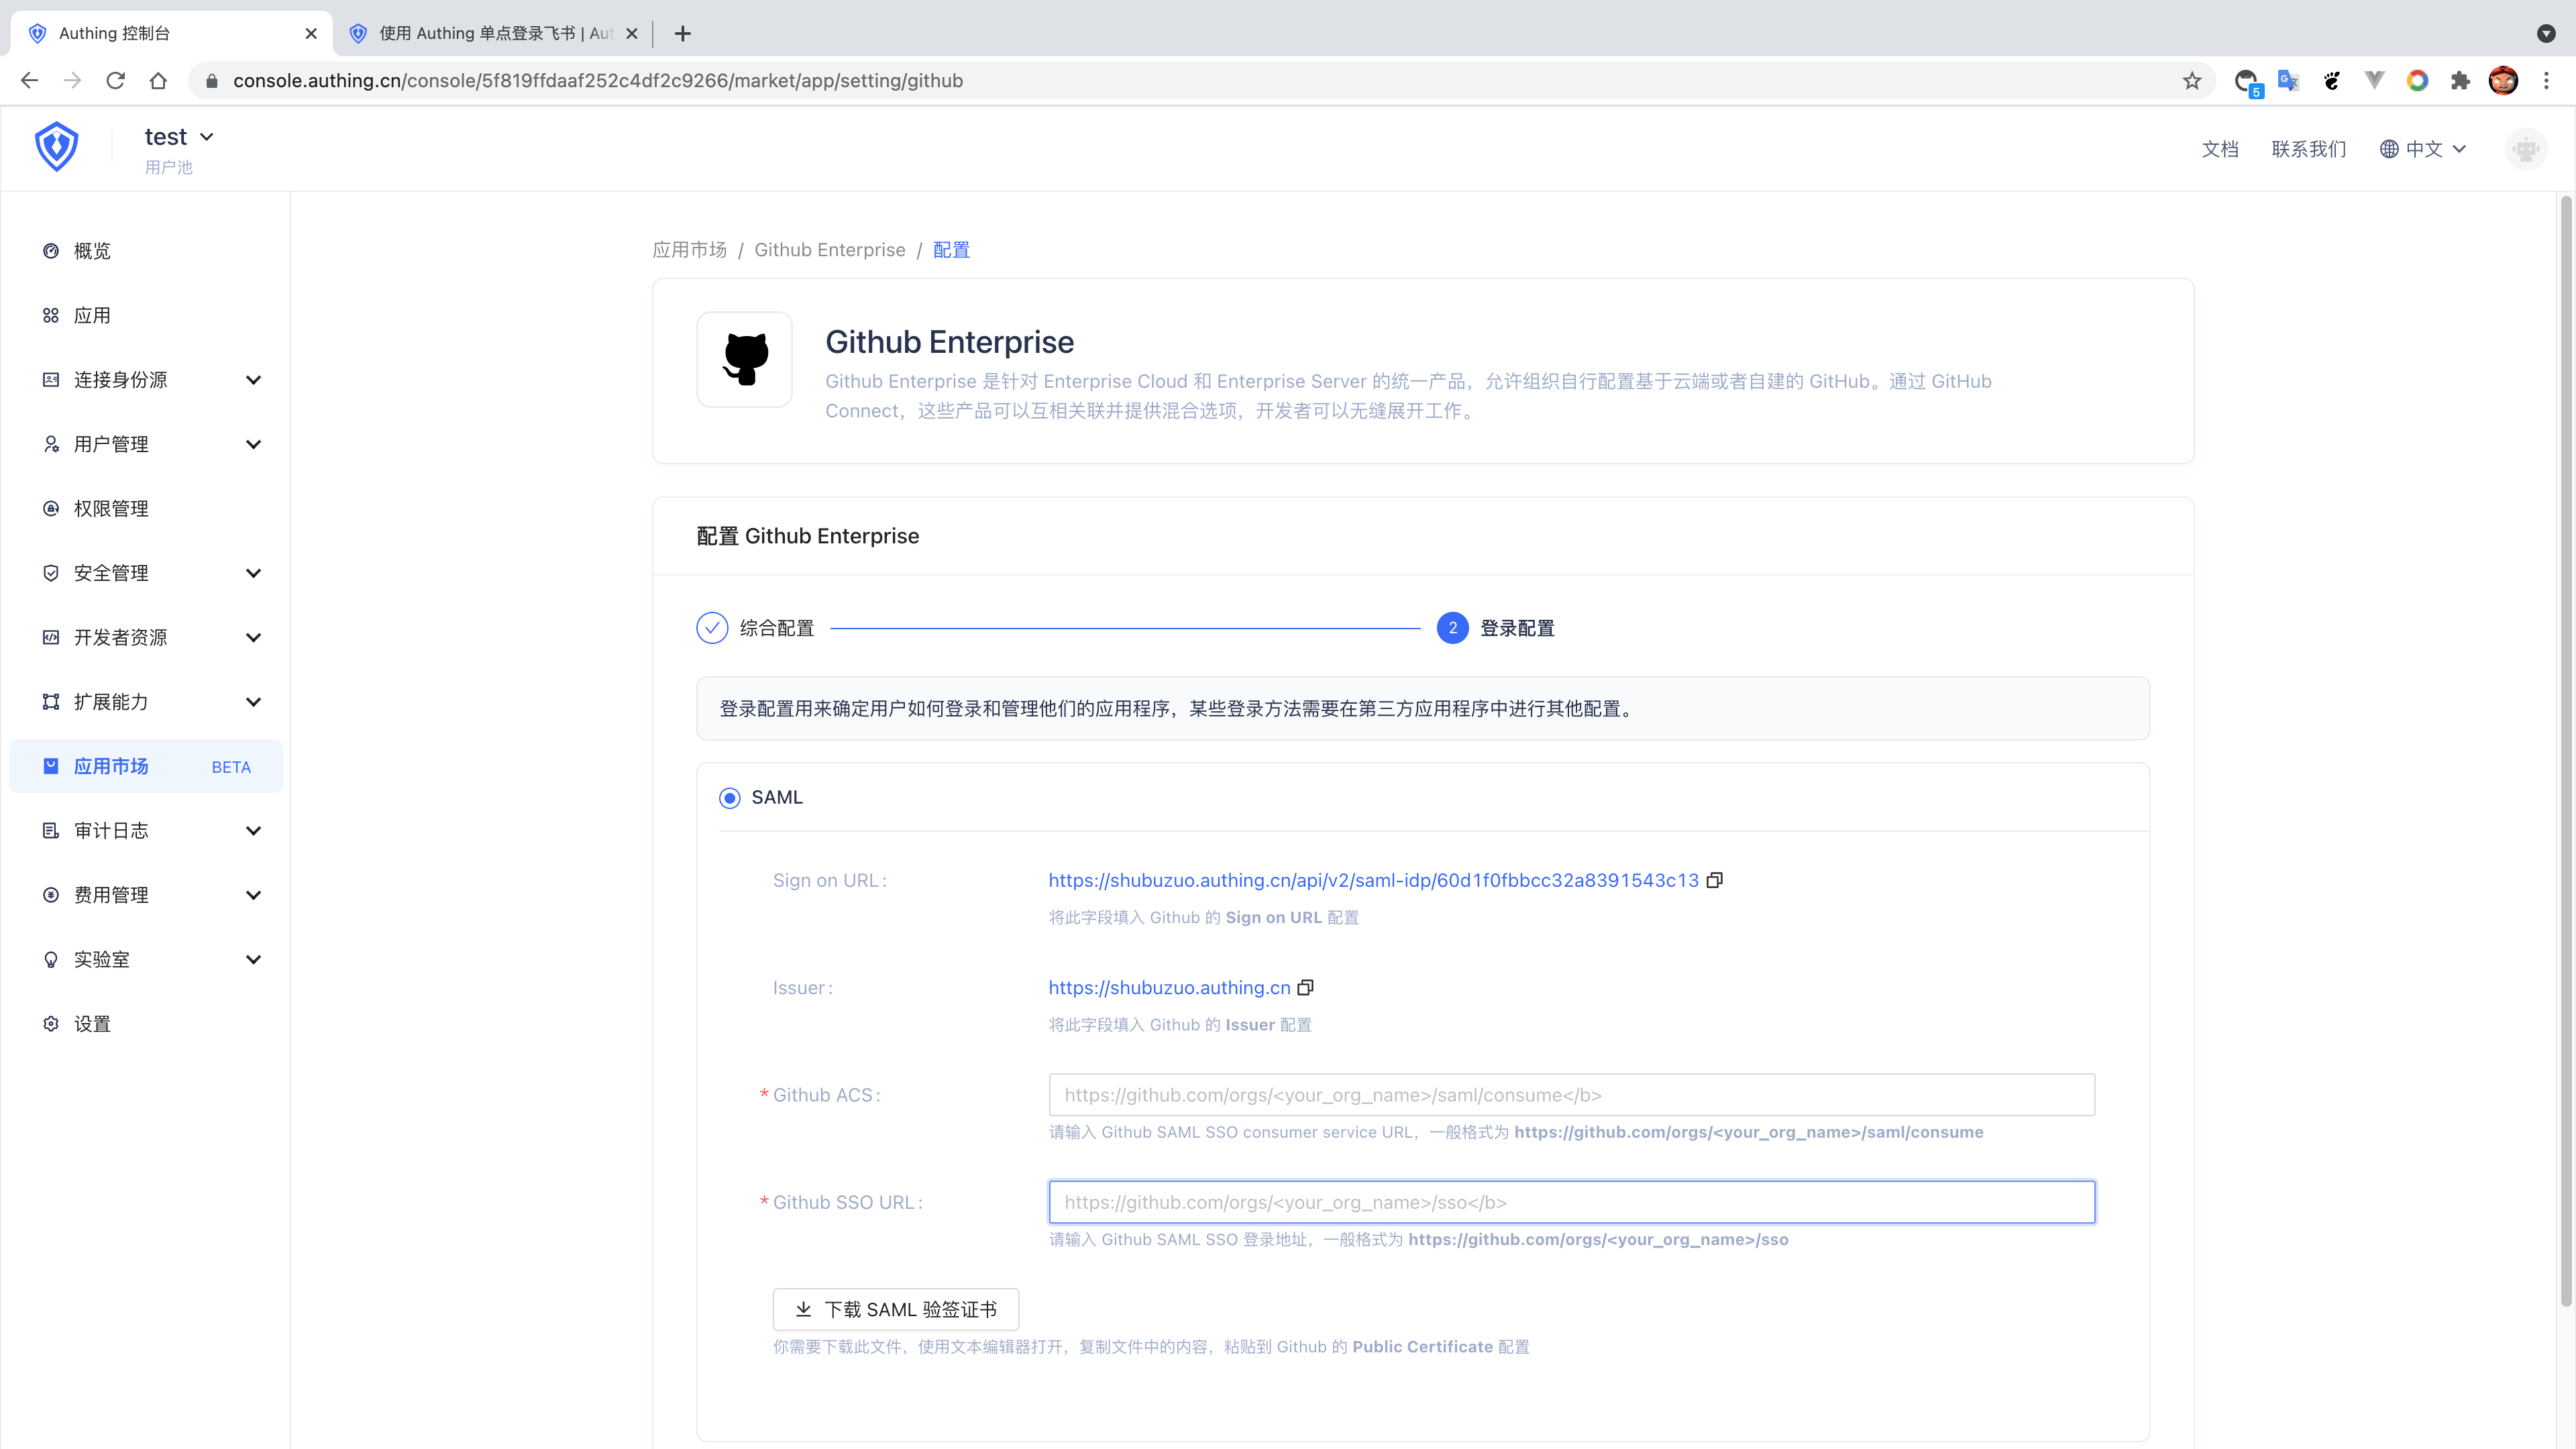This screenshot has width=2576, height=1449.
Task: Click the 开发者资源 code icon
Action: pos(51,638)
